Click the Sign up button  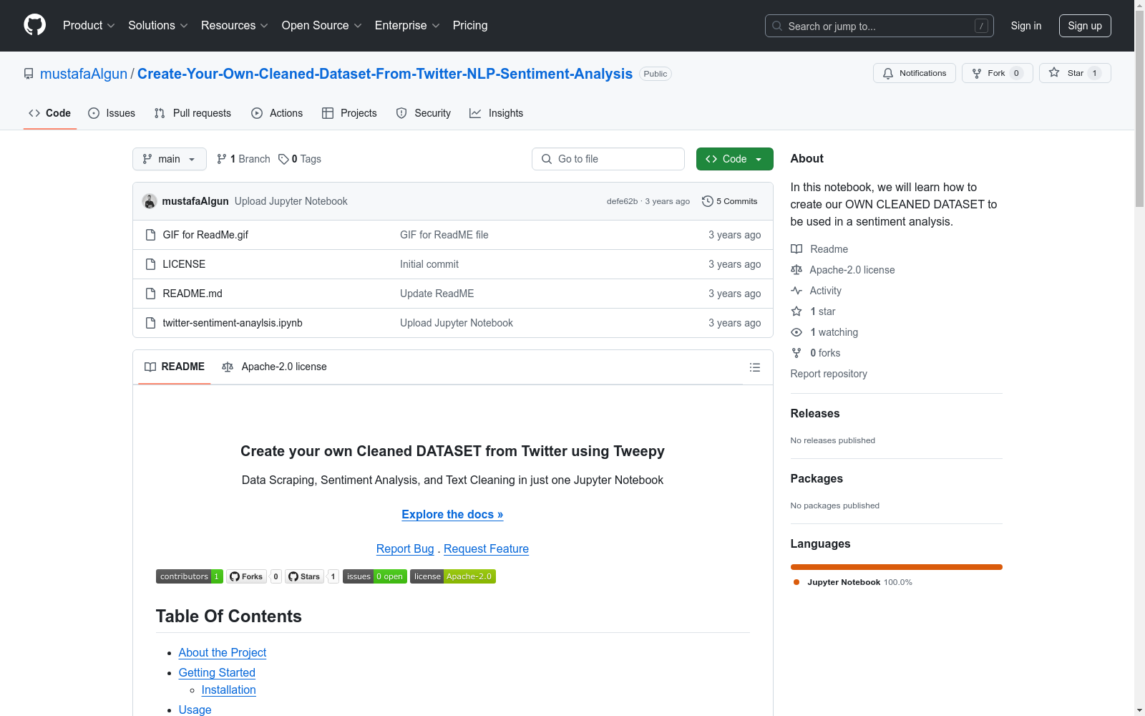[1085, 26]
